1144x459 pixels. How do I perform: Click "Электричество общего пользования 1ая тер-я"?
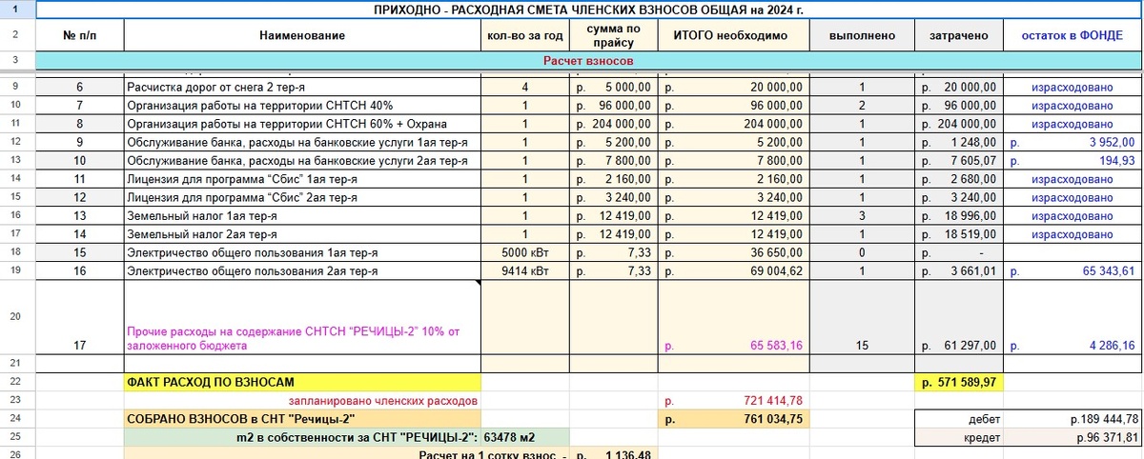(x=302, y=252)
